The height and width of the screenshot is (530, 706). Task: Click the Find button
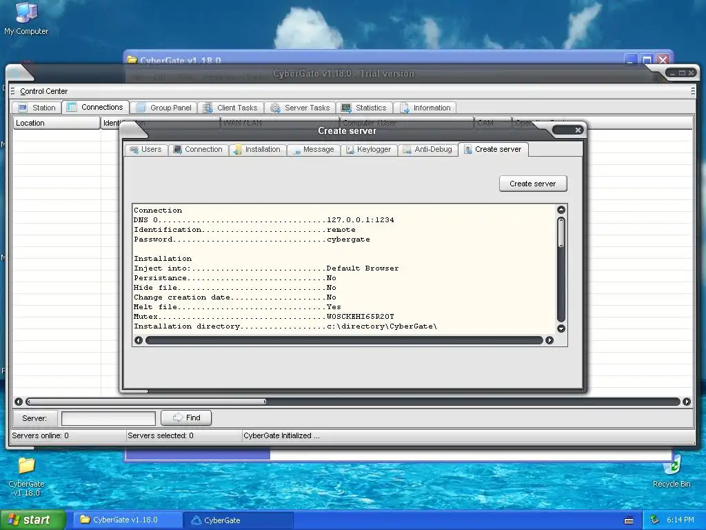(x=186, y=418)
